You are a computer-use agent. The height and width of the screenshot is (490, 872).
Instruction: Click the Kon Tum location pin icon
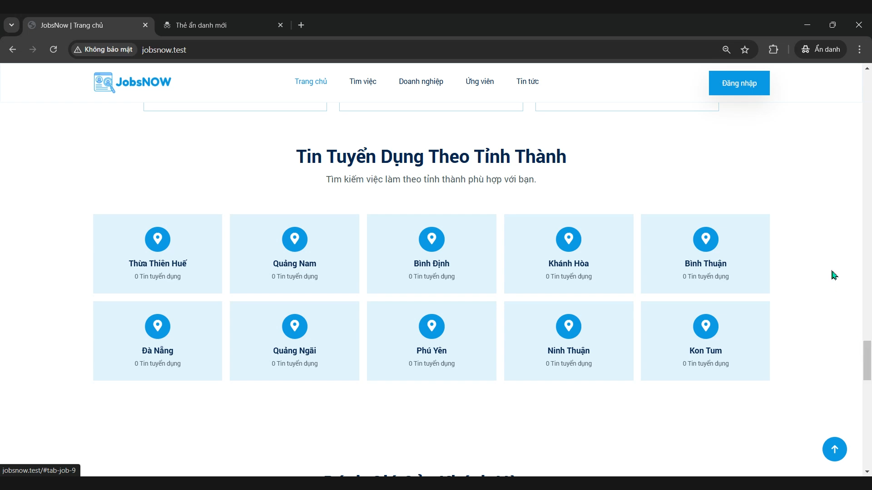tap(706, 326)
